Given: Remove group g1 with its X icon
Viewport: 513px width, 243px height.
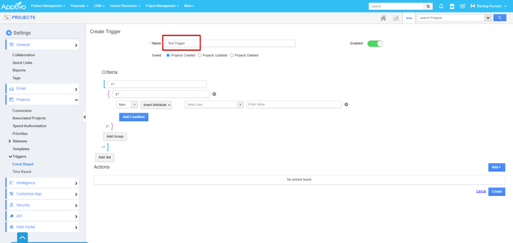Looking at the screenshot, I should coord(214,94).
